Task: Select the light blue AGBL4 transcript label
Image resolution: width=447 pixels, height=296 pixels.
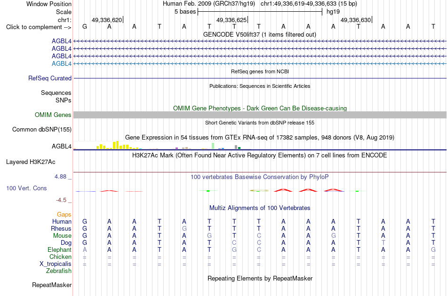Action: coord(61,64)
